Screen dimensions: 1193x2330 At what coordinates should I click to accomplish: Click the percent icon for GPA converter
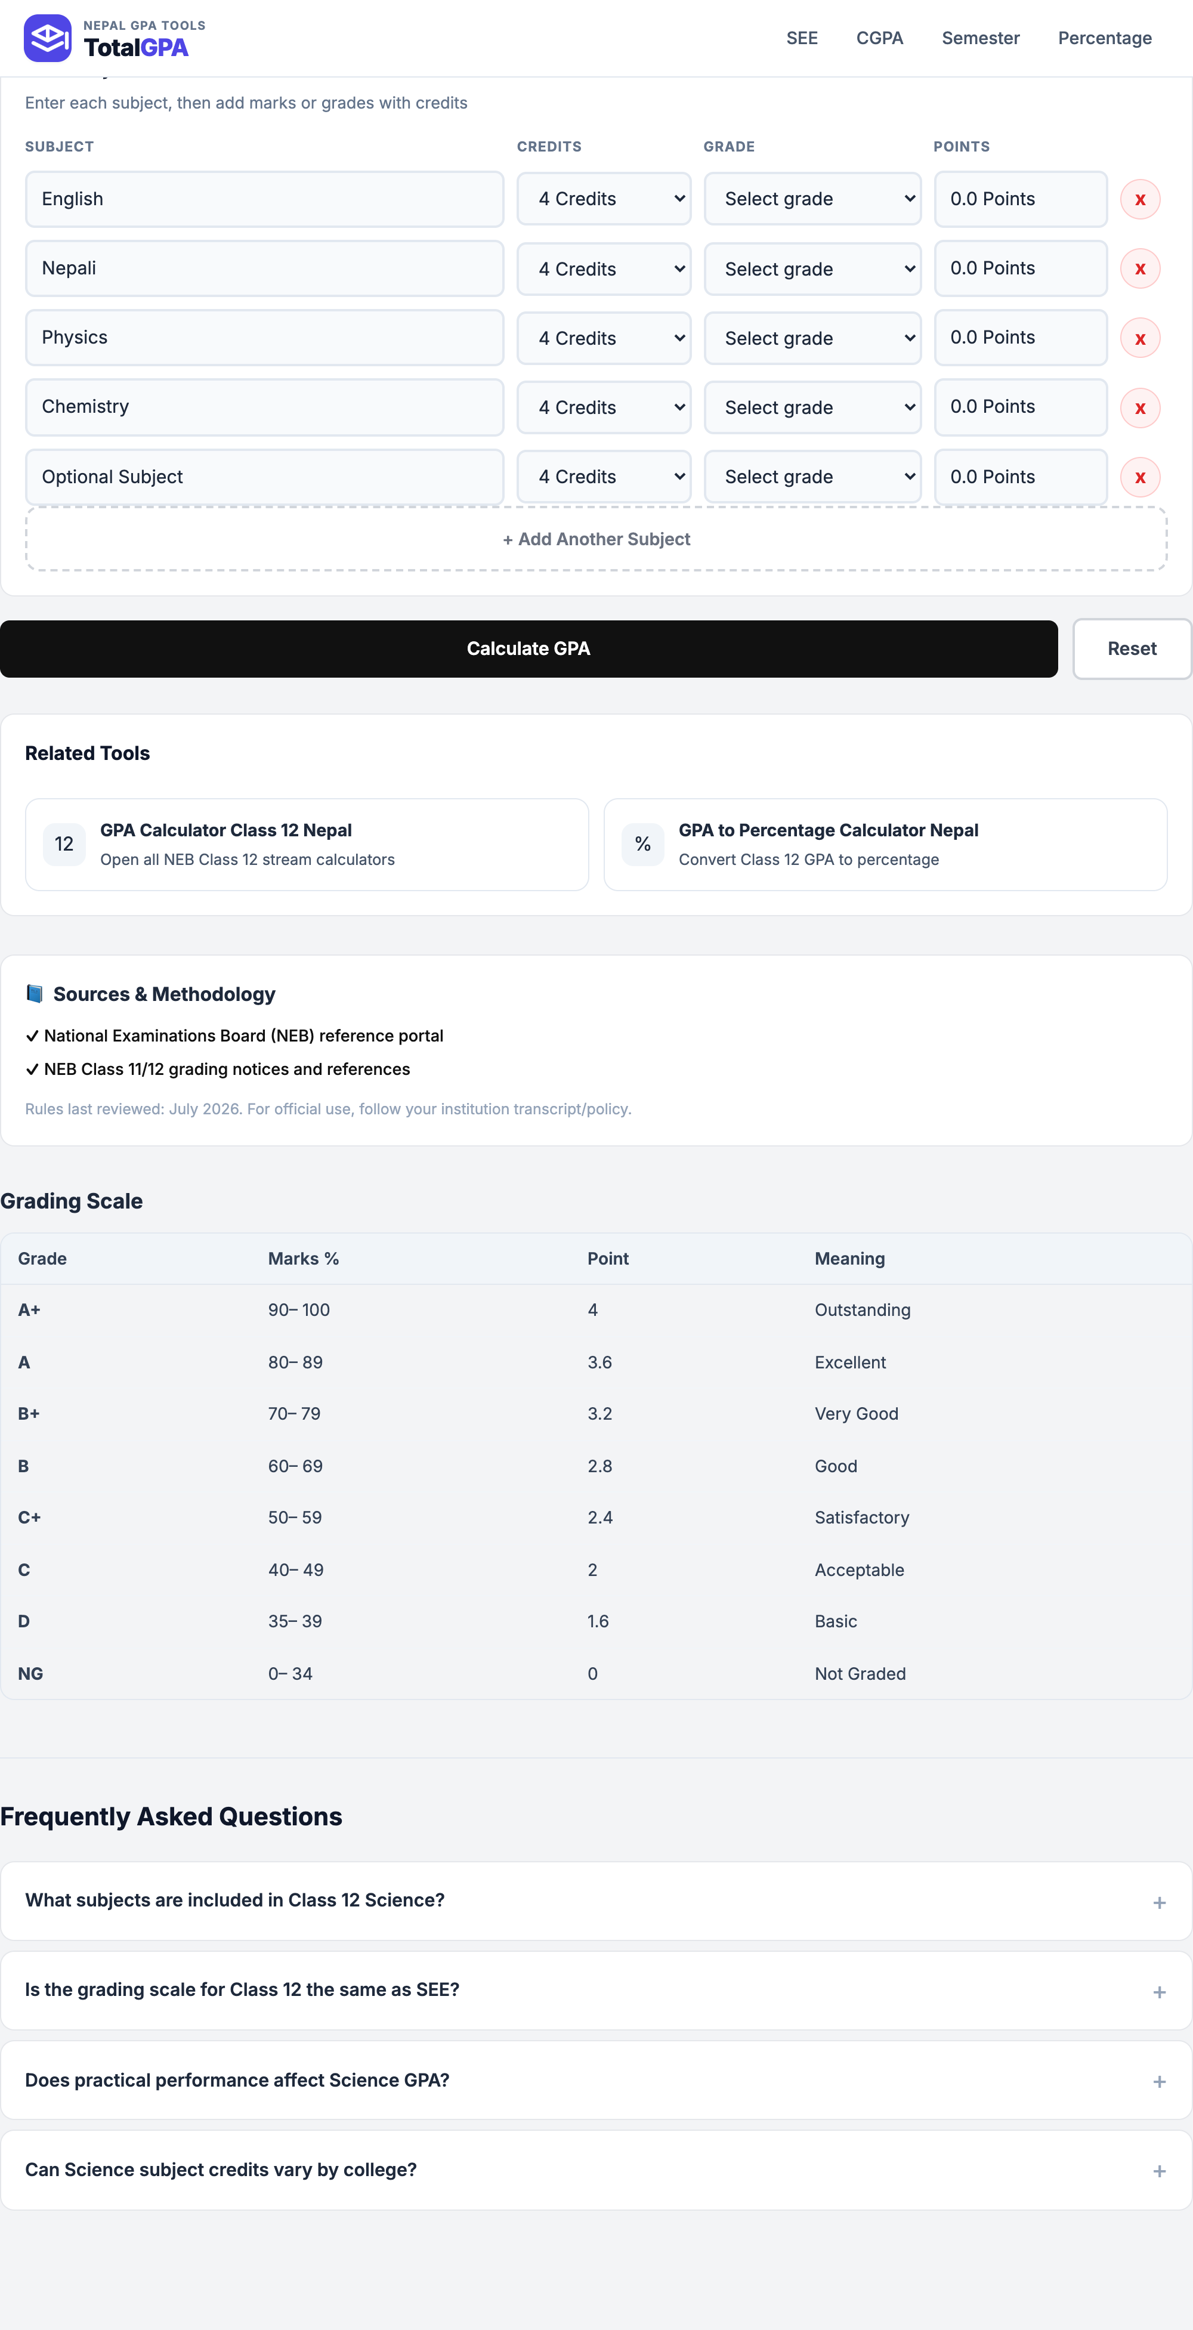[x=643, y=844]
